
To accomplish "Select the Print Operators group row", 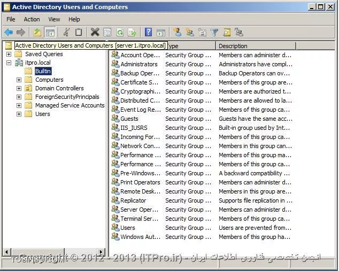I will coord(201,182).
